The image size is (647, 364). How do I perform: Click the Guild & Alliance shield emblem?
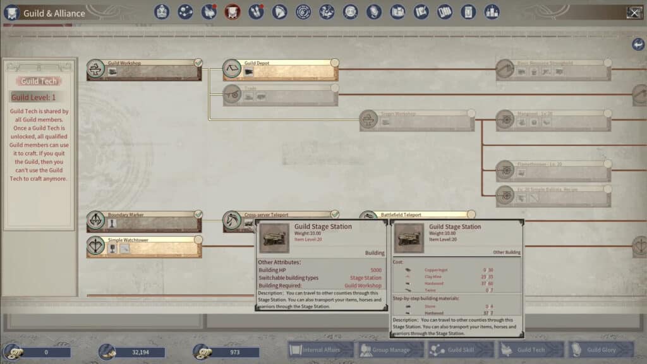click(11, 13)
